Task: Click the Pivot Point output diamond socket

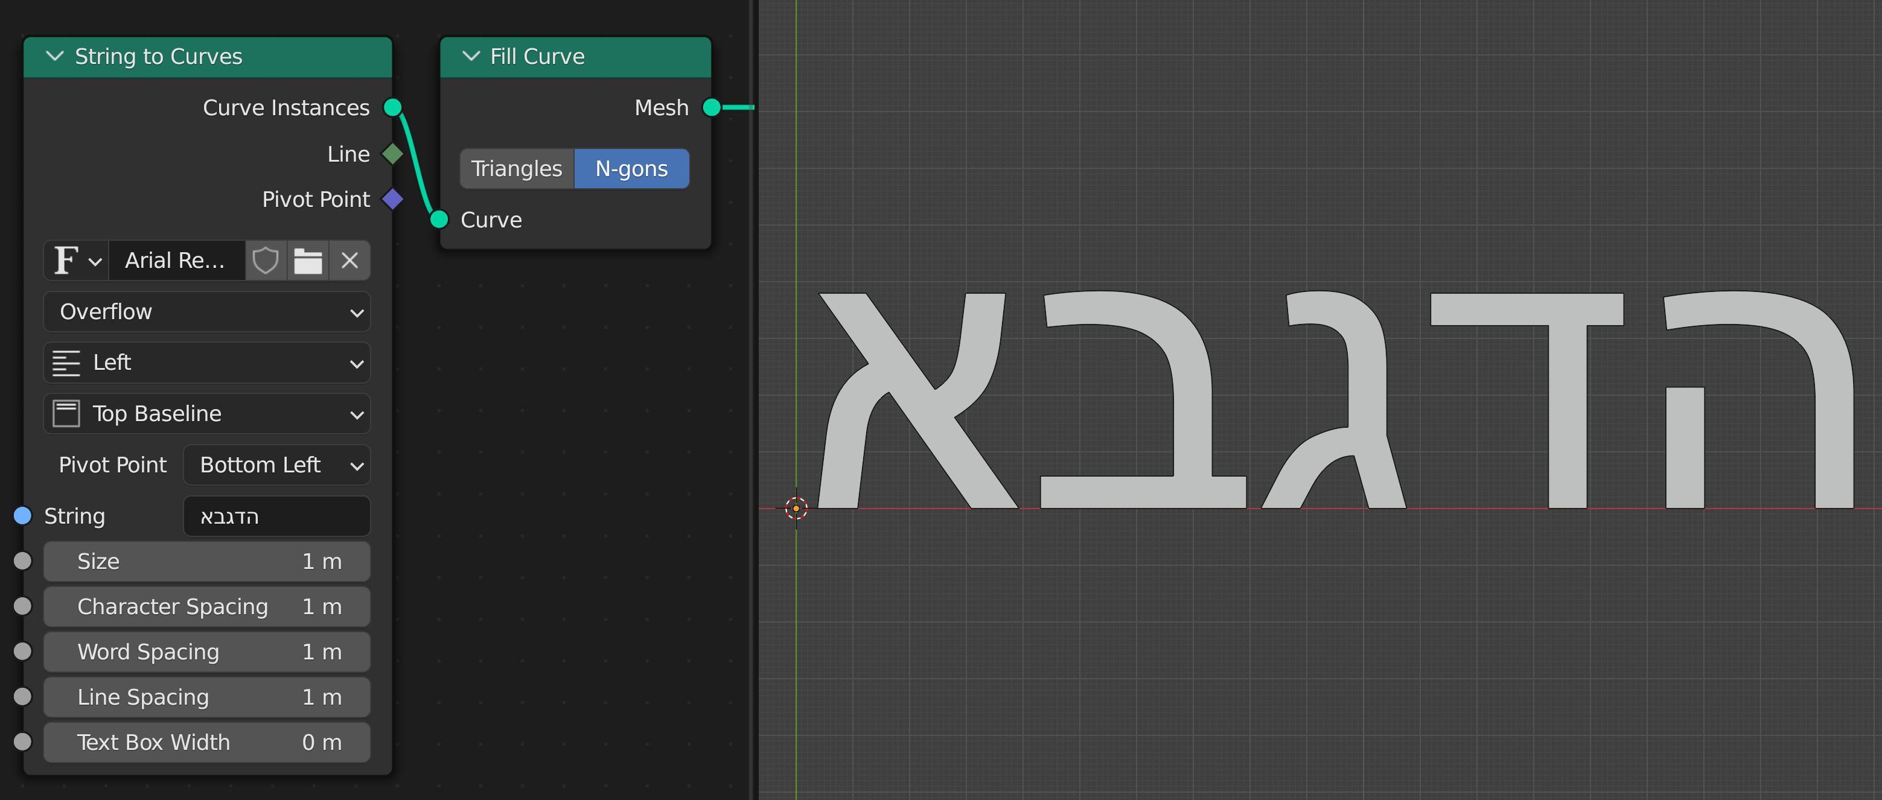Action: [x=393, y=199]
